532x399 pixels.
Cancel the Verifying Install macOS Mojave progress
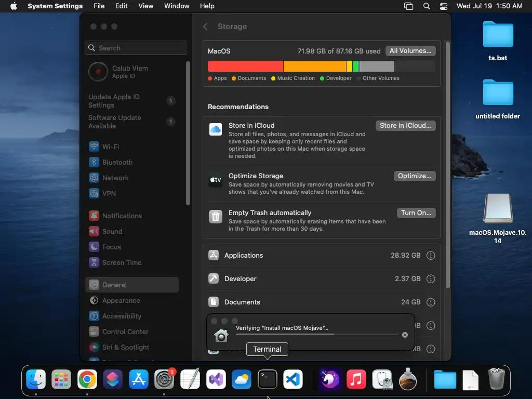(x=405, y=335)
